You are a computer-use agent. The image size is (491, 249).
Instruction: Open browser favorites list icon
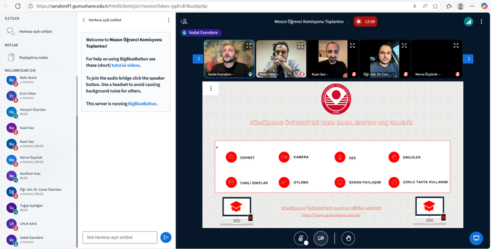click(x=449, y=6)
